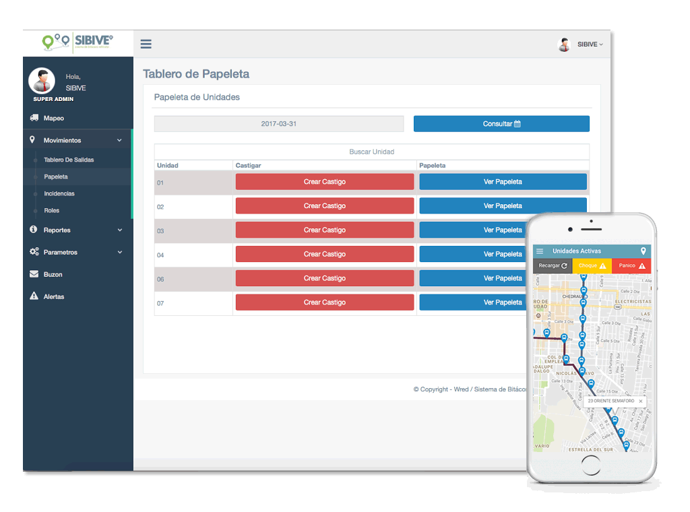The image size is (690, 512).
Task: Click the Parametros gears icon
Action: click(x=34, y=252)
